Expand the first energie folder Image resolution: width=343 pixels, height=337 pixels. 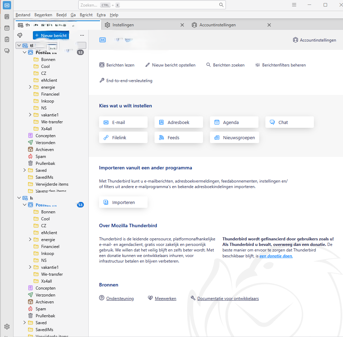pos(30,87)
